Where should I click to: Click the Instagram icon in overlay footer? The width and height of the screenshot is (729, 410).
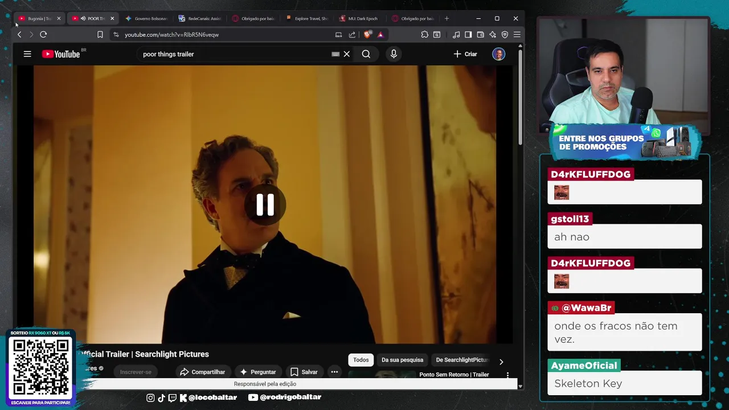tap(150, 398)
